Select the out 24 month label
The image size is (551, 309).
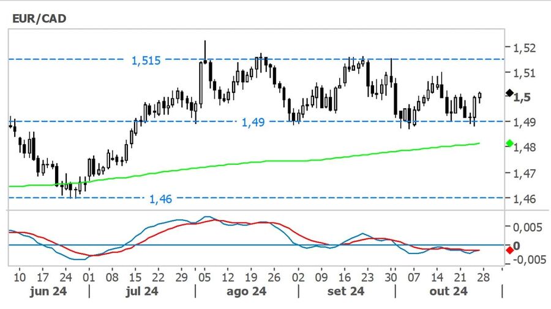[x=448, y=291]
